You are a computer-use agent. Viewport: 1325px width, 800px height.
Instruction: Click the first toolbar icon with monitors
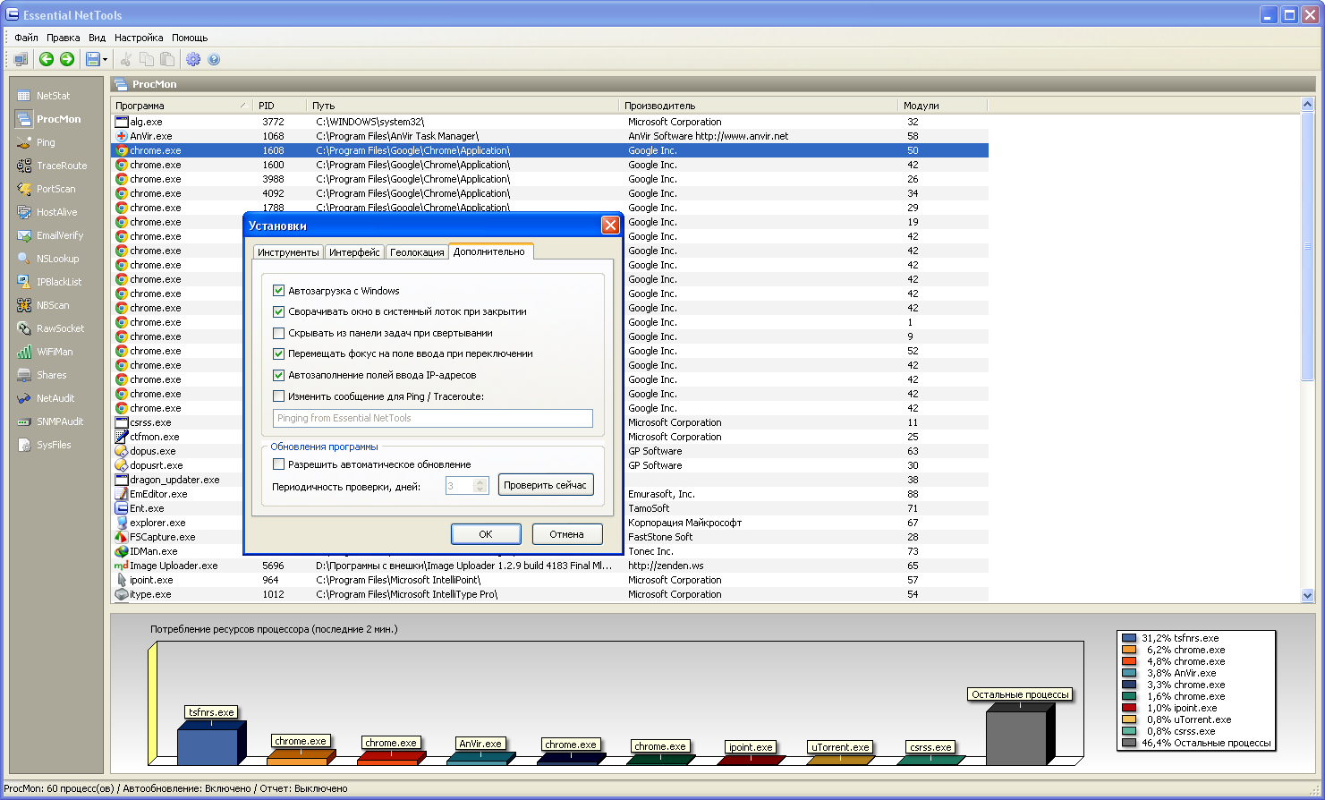(x=21, y=59)
